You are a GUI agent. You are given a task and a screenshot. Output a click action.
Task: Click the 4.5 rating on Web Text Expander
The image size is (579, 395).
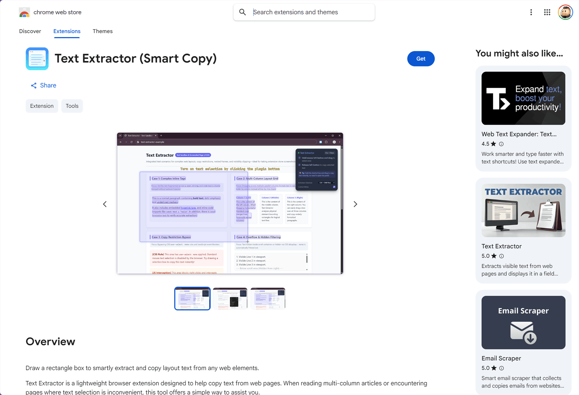(x=486, y=144)
